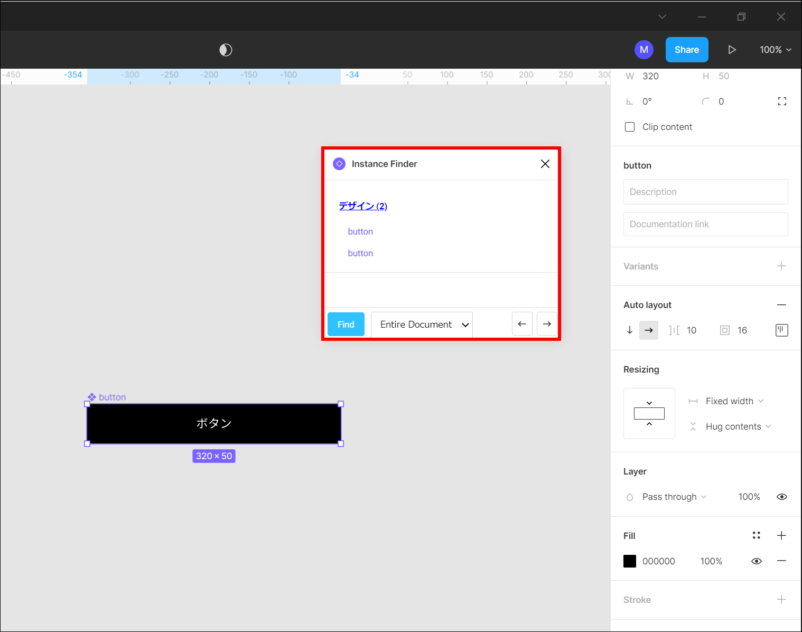Viewport: 802px width, 632px height.
Task: Open the Fixed width resizing dropdown
Action: (734, 401)
